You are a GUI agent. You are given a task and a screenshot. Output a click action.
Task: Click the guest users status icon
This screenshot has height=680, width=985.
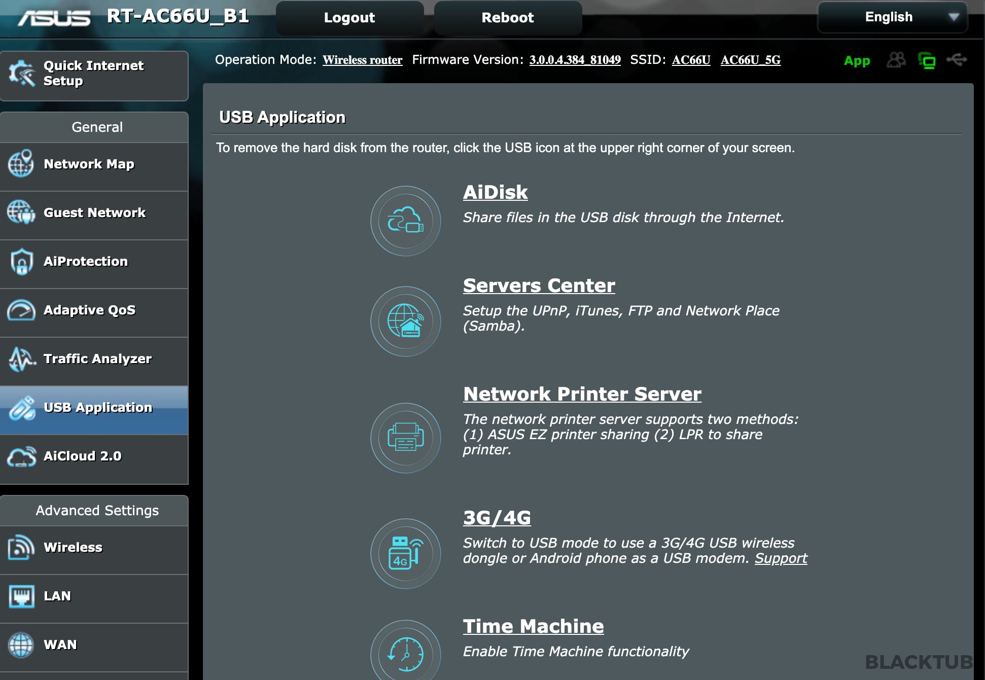[896, 60]
